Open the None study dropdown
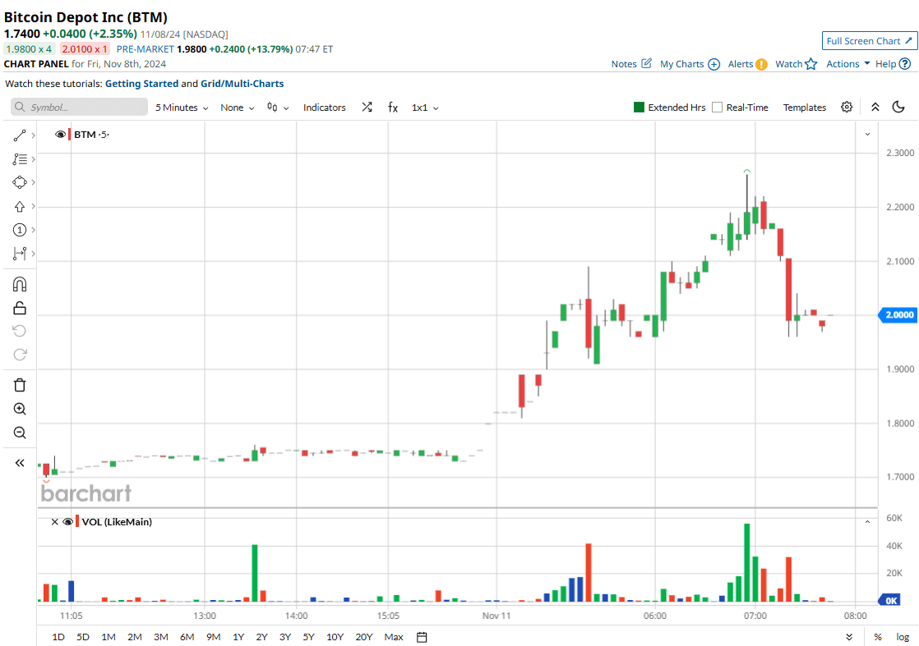 238,108
